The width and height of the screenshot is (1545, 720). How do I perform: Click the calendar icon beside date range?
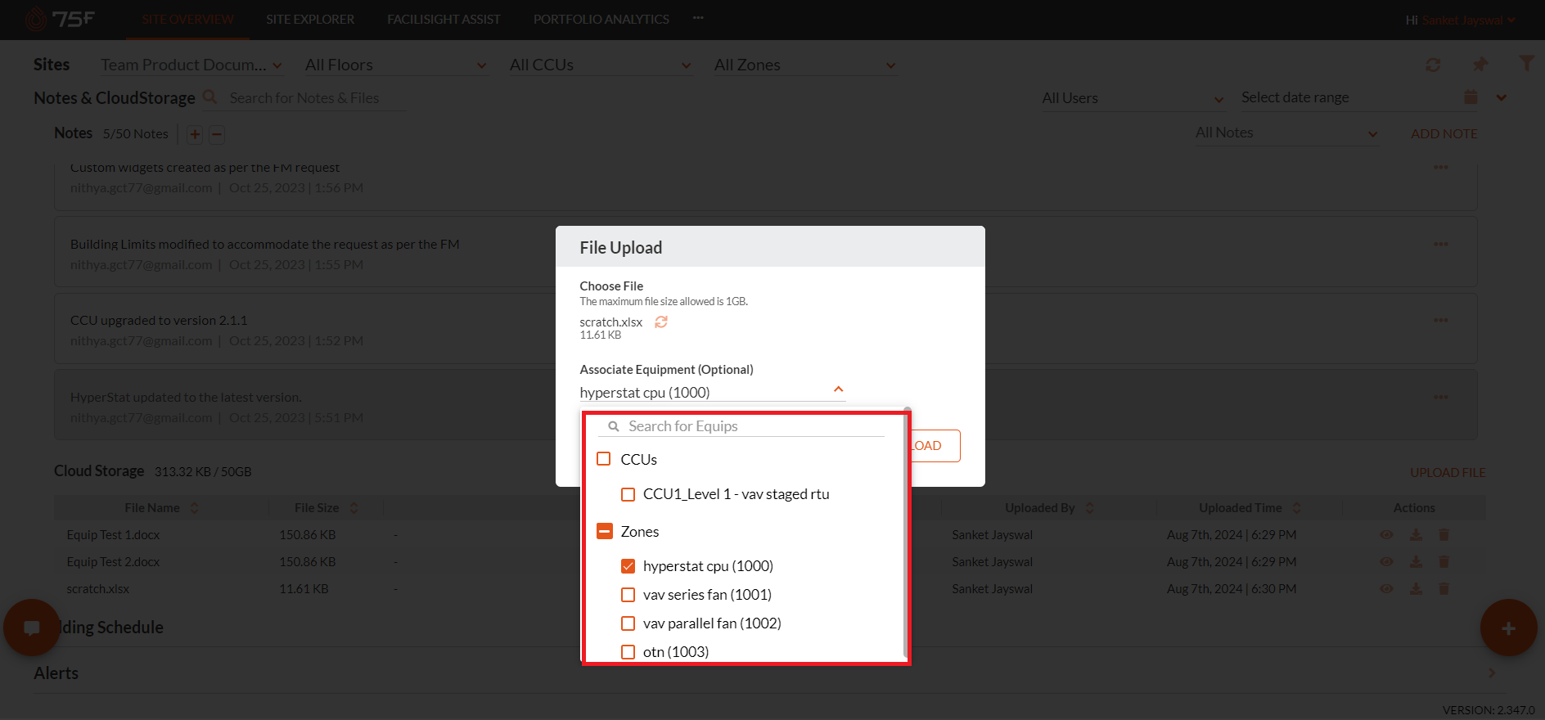click(x=1471, y=97)
